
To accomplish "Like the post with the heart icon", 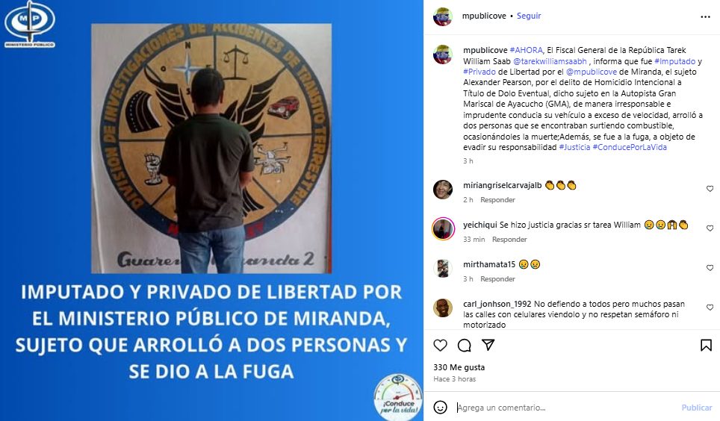I will [441, 346].
